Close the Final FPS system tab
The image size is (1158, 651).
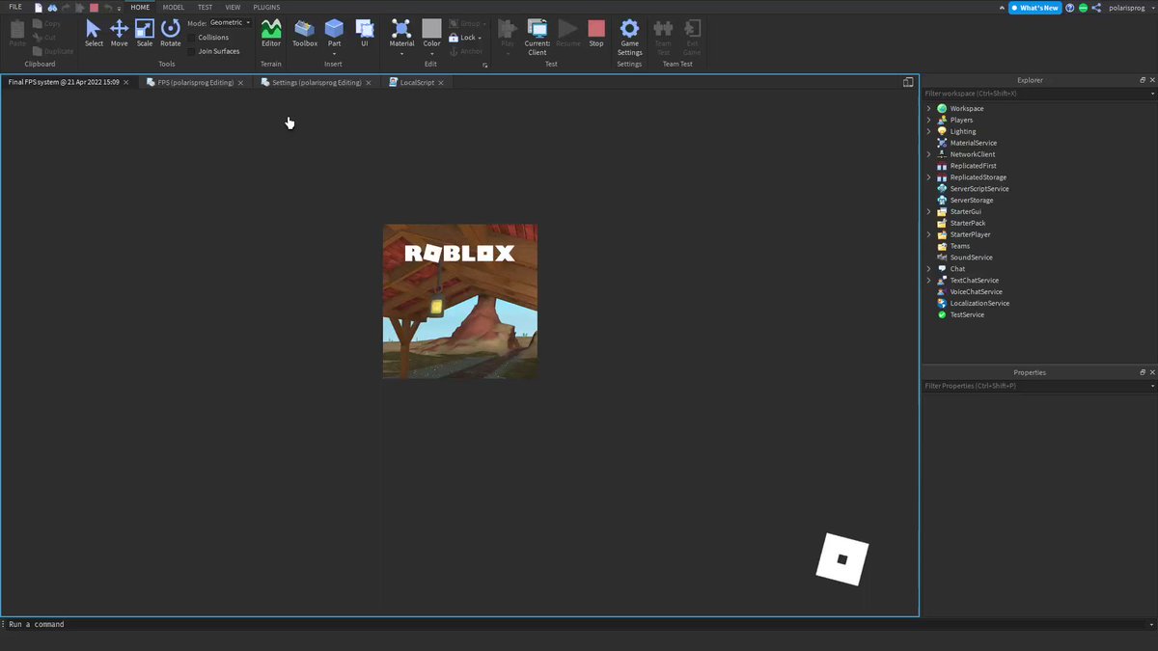tap(125, 83)
